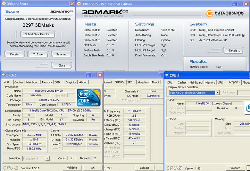Click the resolution value 1024 x 768
Image resolution: width=250 pixels, height=171 pixels.
pyautogui.click(x=168, y=30)
